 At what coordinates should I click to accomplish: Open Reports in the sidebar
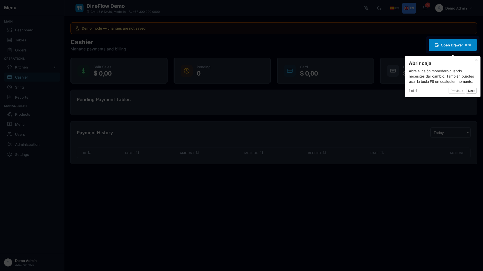coord(32,97)
